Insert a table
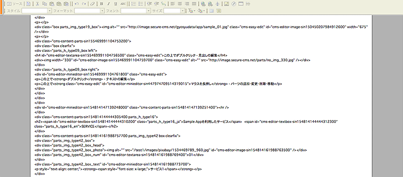The width and height of the screenshot is (403, 177). click(x=241, y=4)
